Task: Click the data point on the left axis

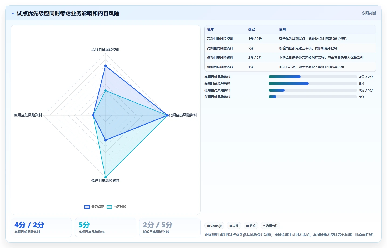Action: (x=93, y=115)
